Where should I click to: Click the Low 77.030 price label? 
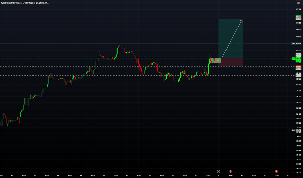pos(296,130)
